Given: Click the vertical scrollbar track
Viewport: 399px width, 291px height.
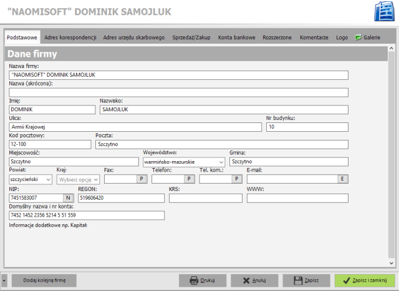Looking at the screenshot, I should 392,155.
